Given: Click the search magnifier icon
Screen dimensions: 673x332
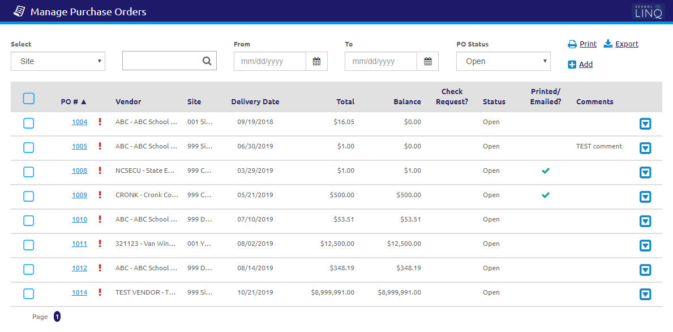Looking at the screenshot, I should (207, 61).
